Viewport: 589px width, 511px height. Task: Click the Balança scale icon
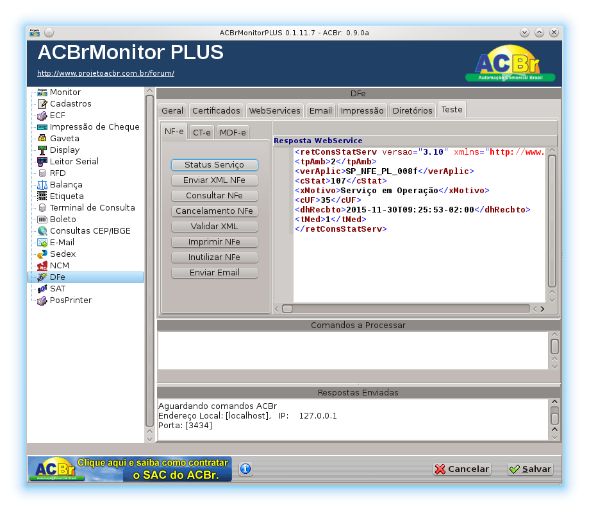click(x=42, y=185)
